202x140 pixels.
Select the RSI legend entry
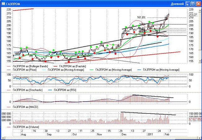point(62,90)
